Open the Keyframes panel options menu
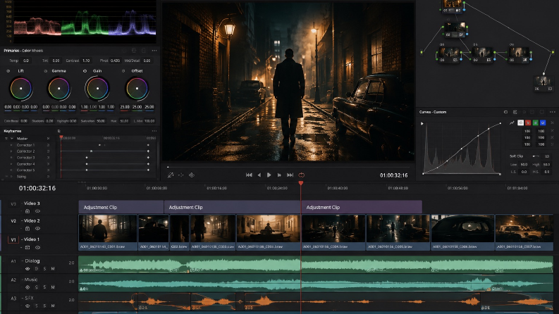This screenshot has width=559, height=314. pos(154,131)
